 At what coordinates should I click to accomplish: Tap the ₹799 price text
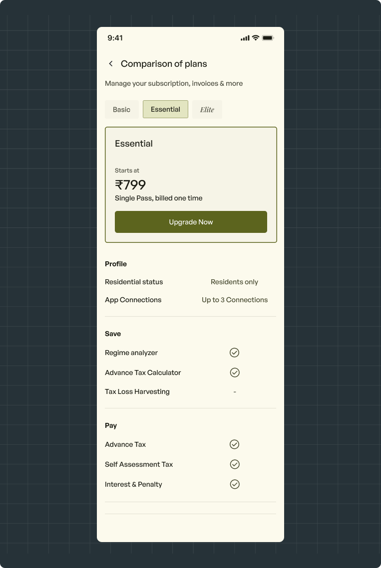pos(130,185)
